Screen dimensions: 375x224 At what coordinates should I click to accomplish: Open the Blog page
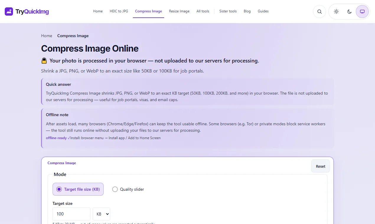coord(247,11)
